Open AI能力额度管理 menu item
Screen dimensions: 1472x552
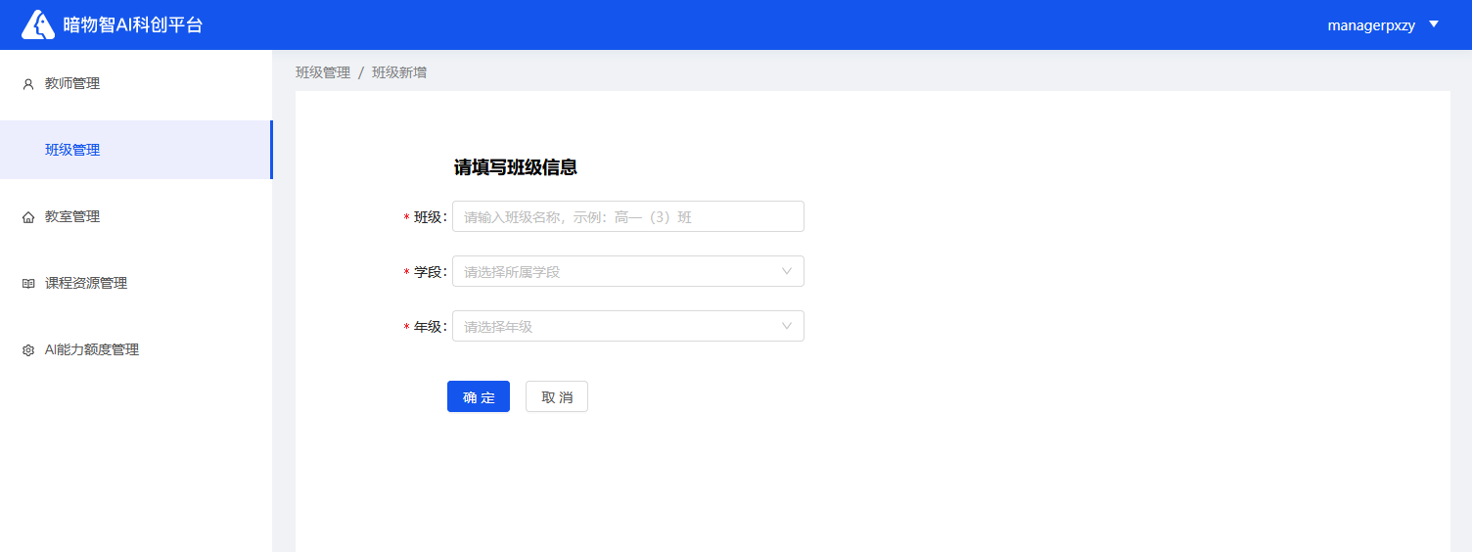136,349
